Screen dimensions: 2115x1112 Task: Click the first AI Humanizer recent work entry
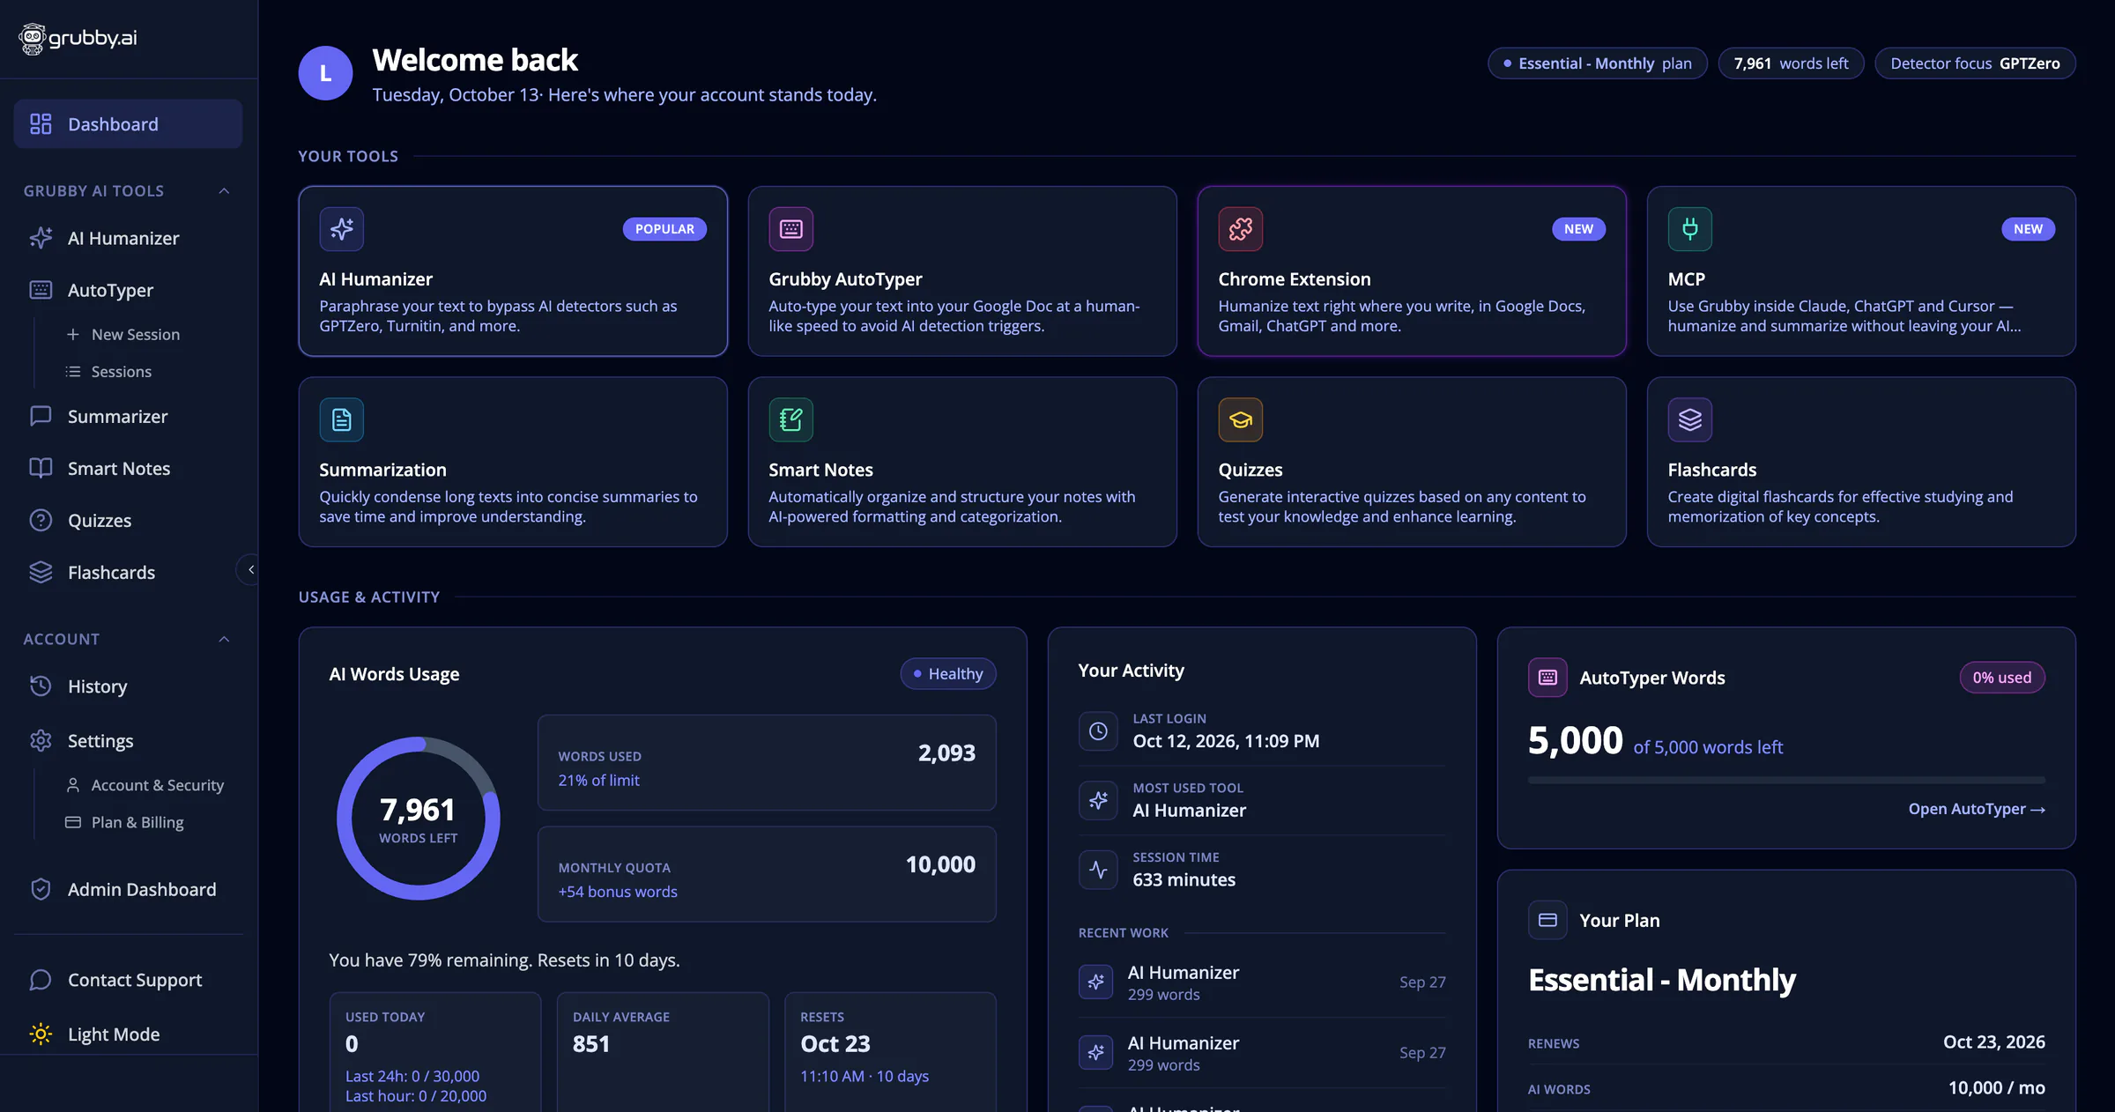click(x=1262, y=982)
